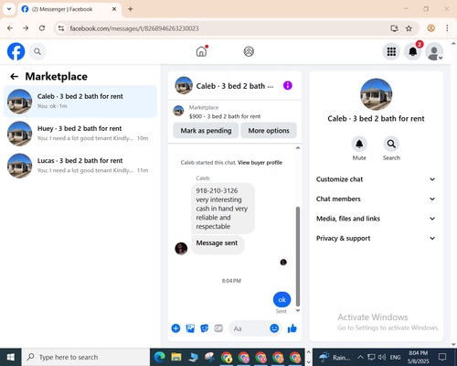Open a new browser tab
457x366 pixels.
(x=131, y=9)
